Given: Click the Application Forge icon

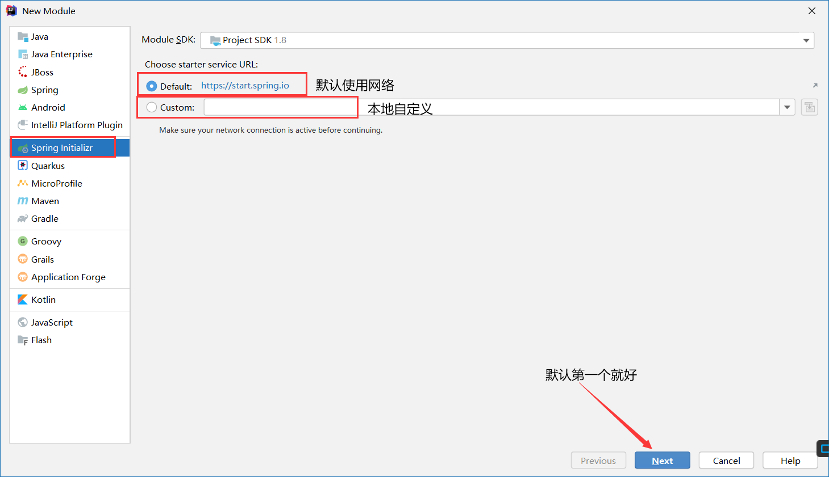Looking at the screenshot, I should (x=23, y=277).
